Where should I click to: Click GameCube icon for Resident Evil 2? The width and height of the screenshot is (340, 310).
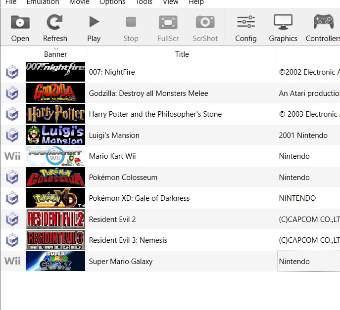tap(12, 219)
